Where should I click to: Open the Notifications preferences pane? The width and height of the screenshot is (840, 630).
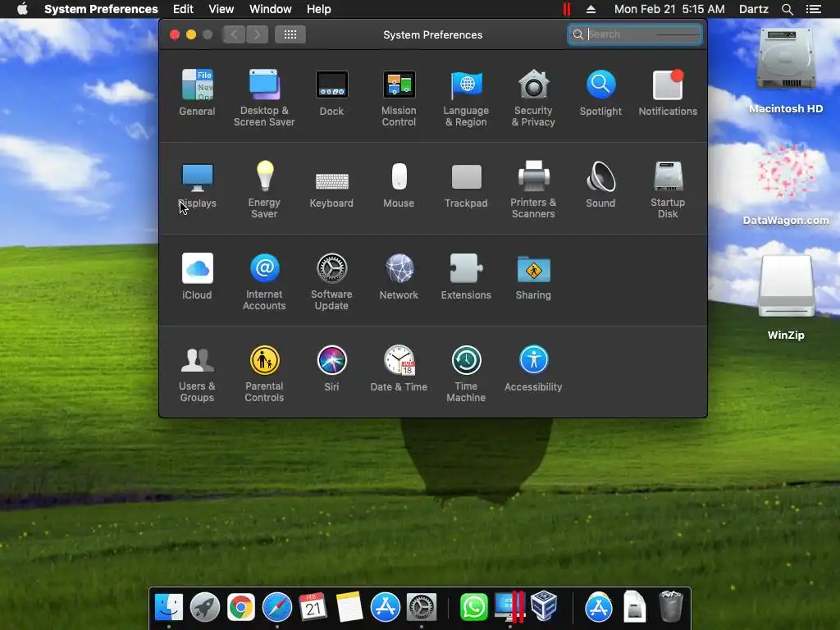pyautogui.click(x=668, y=92)
